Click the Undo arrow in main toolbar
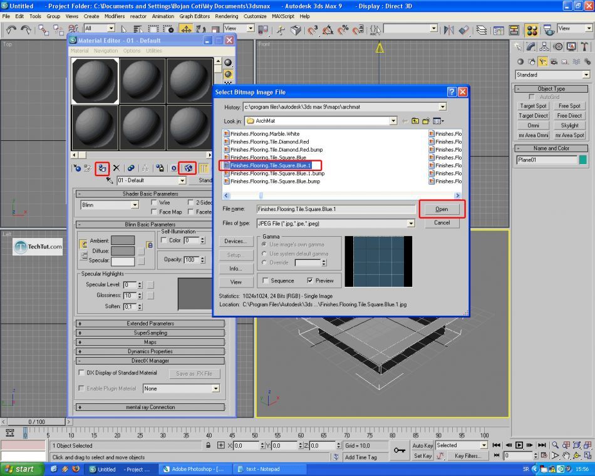The image size is (595, 476). (x=11, y=29)
